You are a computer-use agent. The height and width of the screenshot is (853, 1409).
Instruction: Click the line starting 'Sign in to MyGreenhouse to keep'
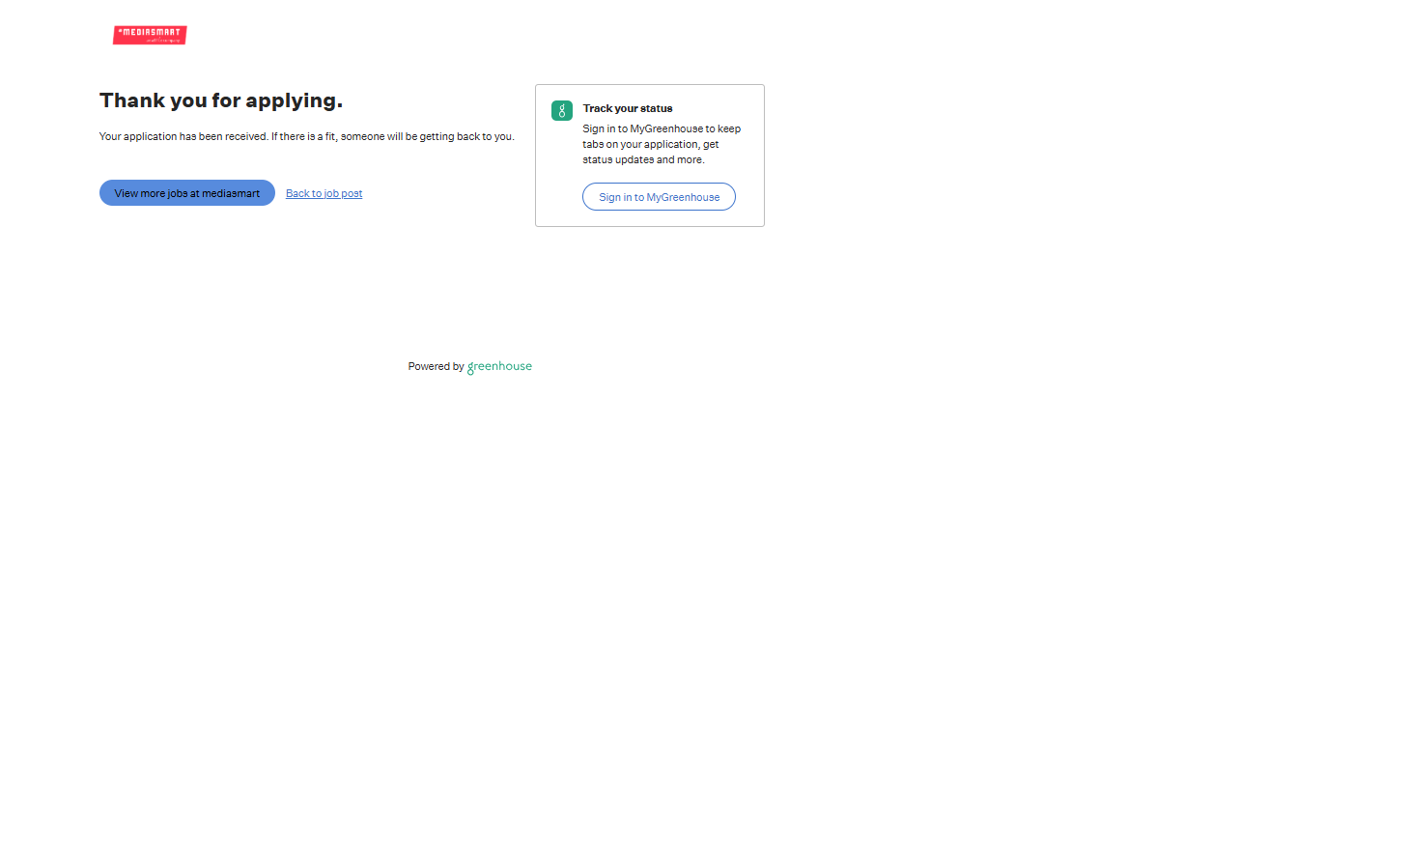[661, 129]
